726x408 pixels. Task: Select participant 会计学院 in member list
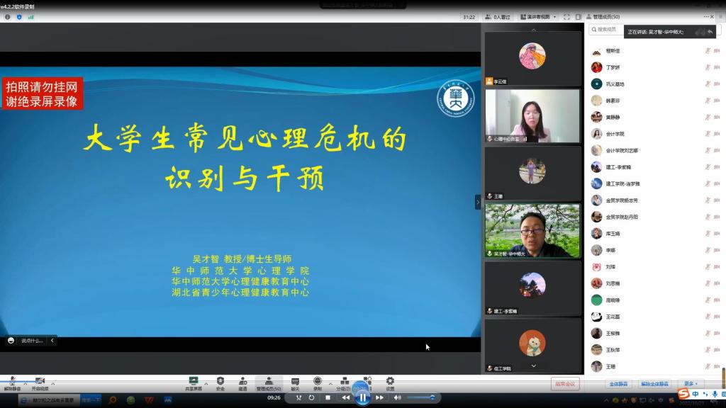615,133
